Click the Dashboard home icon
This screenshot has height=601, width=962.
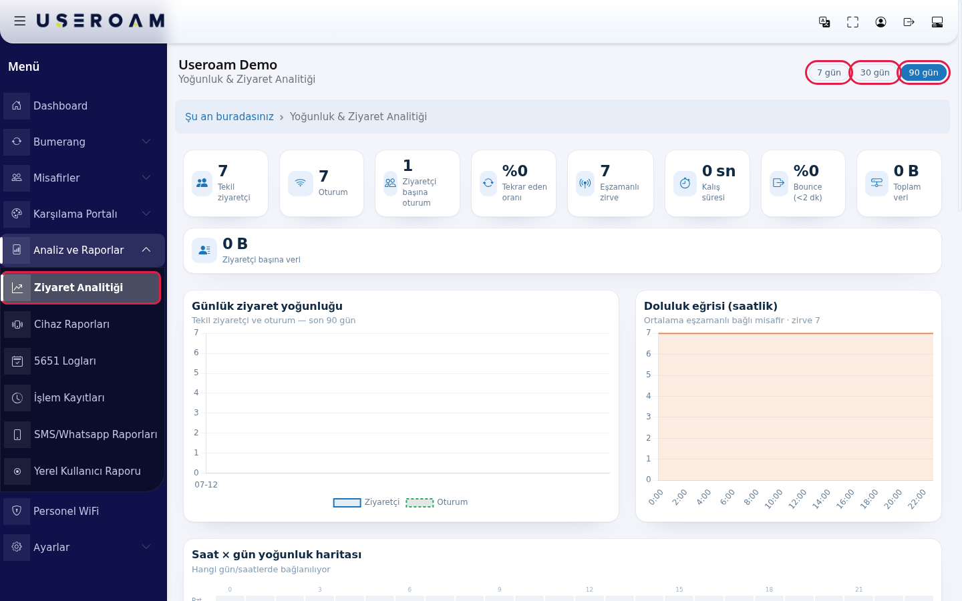pos(17,106)
